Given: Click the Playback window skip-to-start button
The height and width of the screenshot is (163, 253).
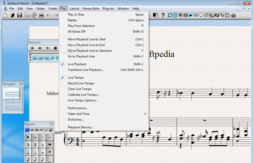Looking at the screenshot, I should pos(32,48).
